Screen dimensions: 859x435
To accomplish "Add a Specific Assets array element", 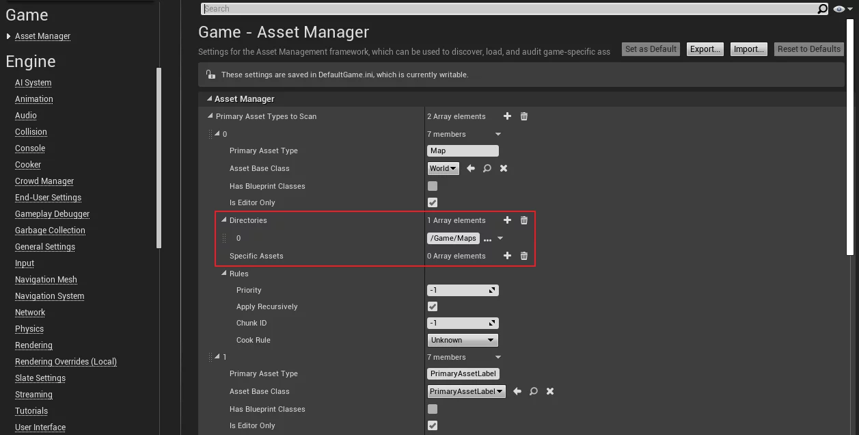I will click(507, 256).
